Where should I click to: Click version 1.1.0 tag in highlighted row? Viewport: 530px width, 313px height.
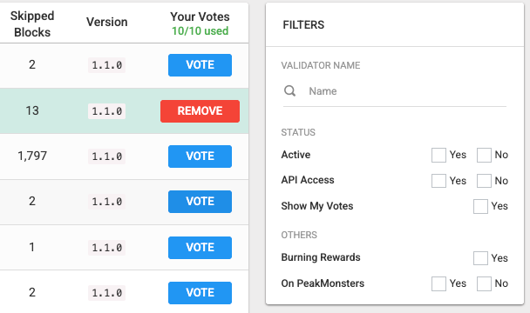tap(107, 111)
